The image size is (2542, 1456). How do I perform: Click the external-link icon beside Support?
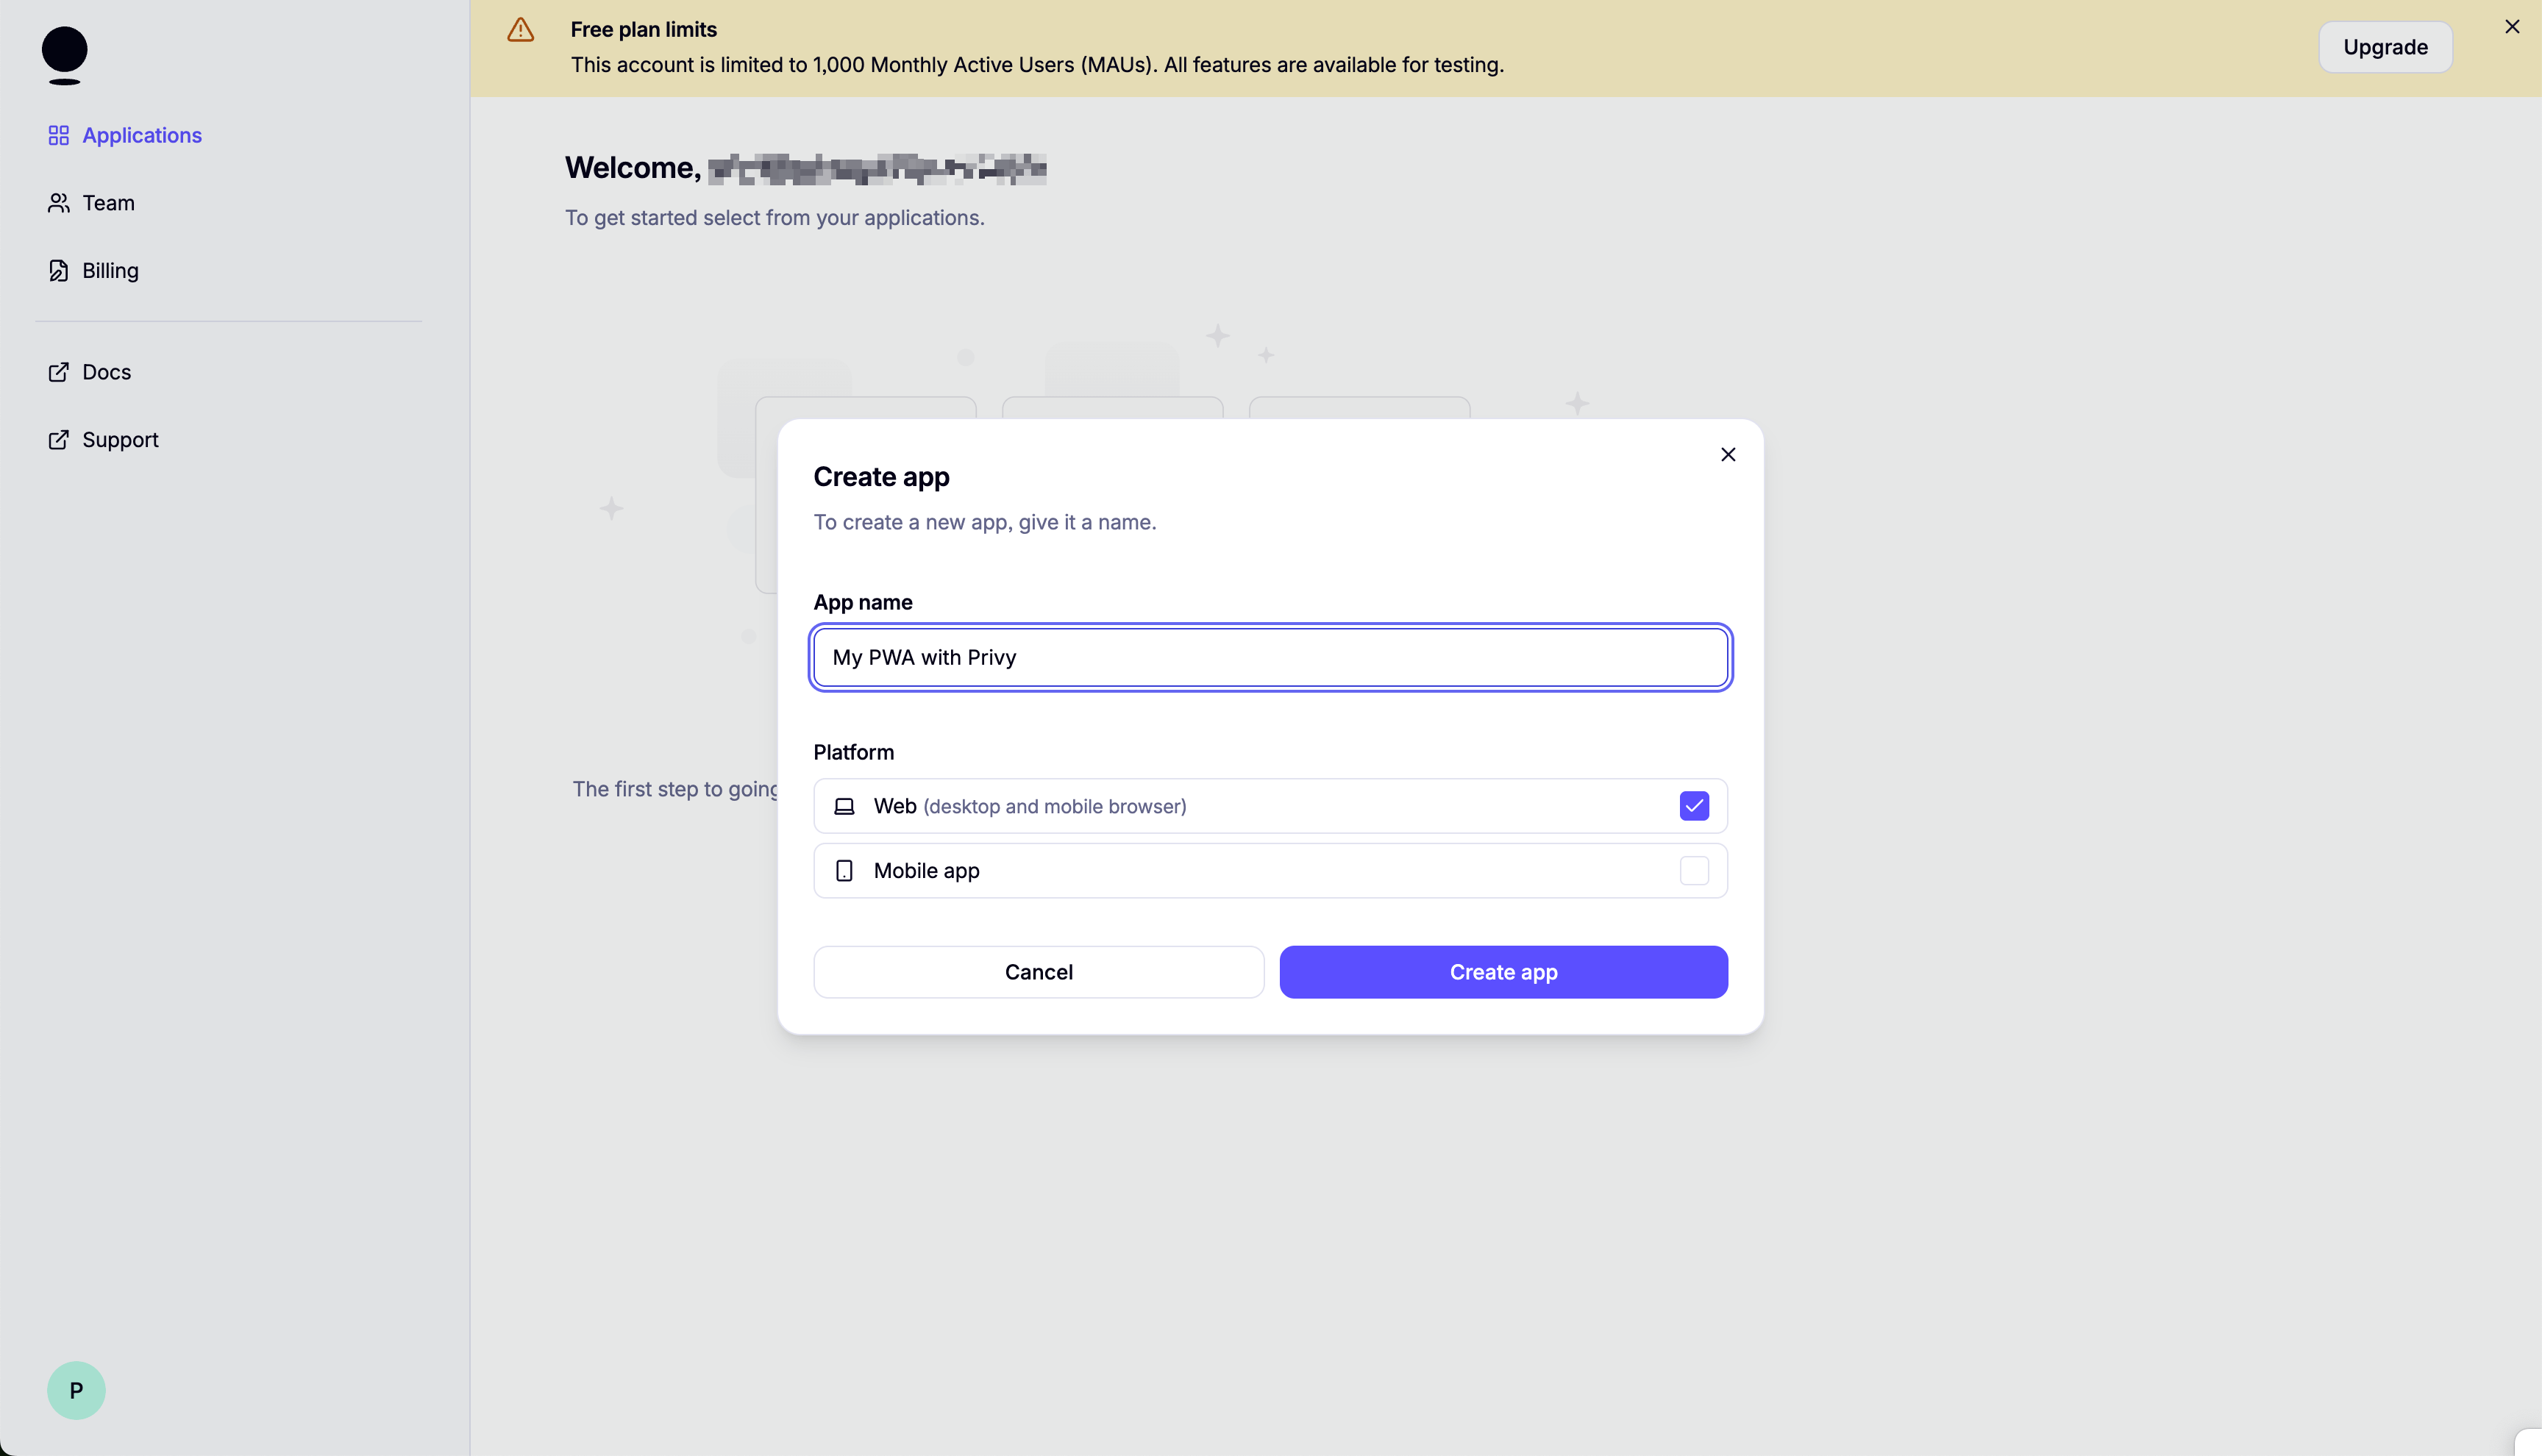58,440
